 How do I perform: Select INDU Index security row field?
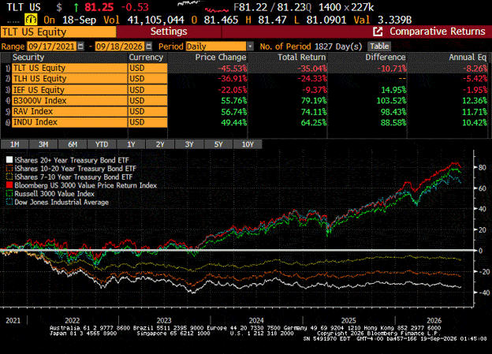coord(69,122)
